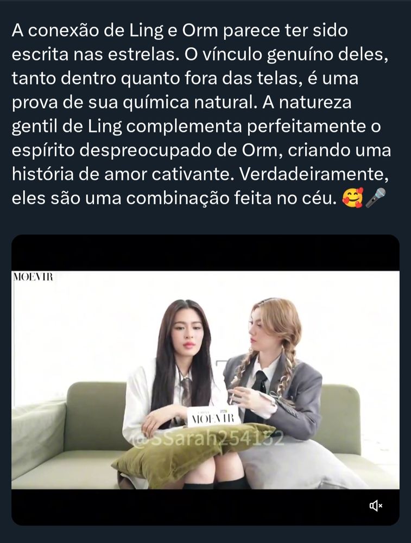The image size is (411, 543).
Task: Unmute the video with the speaker icon
Action: 376,506
